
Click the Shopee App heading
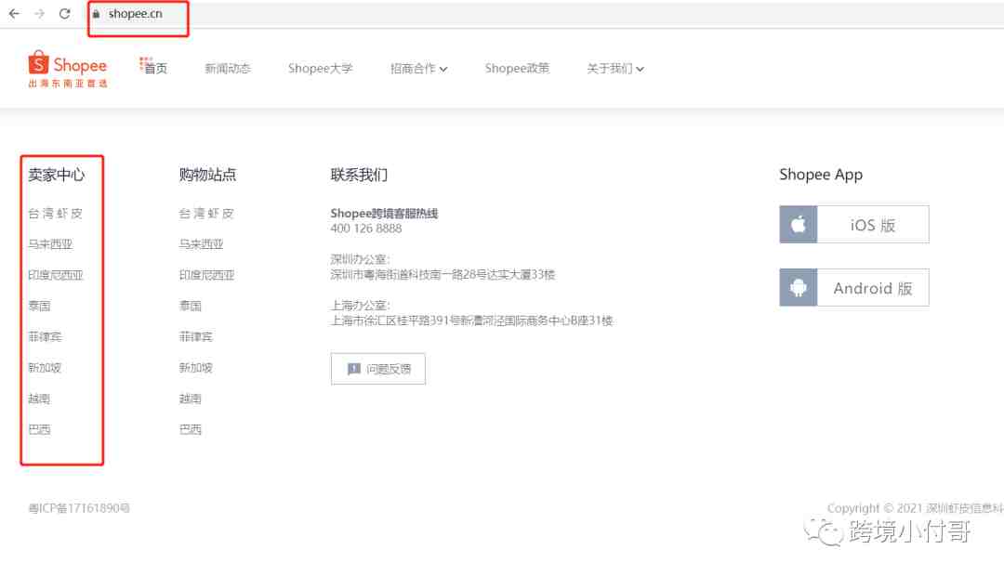821,175
